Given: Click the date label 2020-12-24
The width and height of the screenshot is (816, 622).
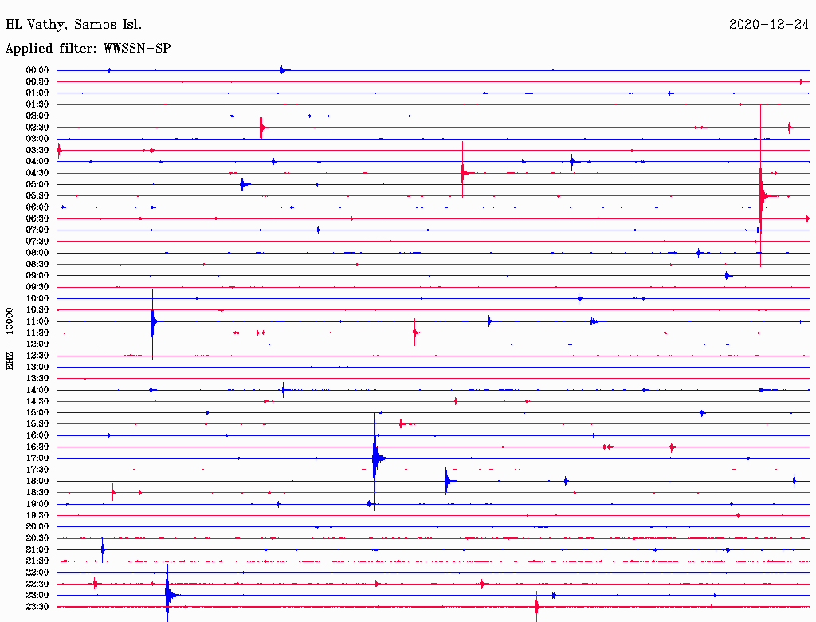Looking at the screenshot, I should point(769,25).
